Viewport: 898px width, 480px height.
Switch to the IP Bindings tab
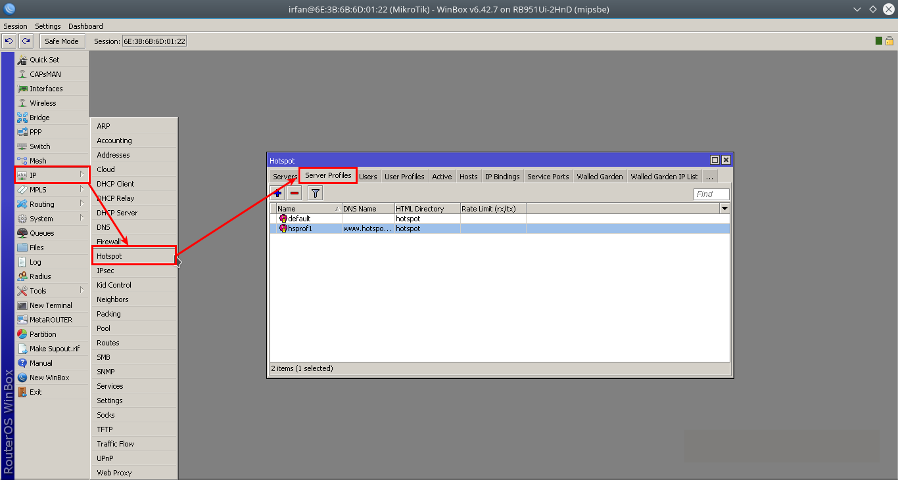(502, 177)
